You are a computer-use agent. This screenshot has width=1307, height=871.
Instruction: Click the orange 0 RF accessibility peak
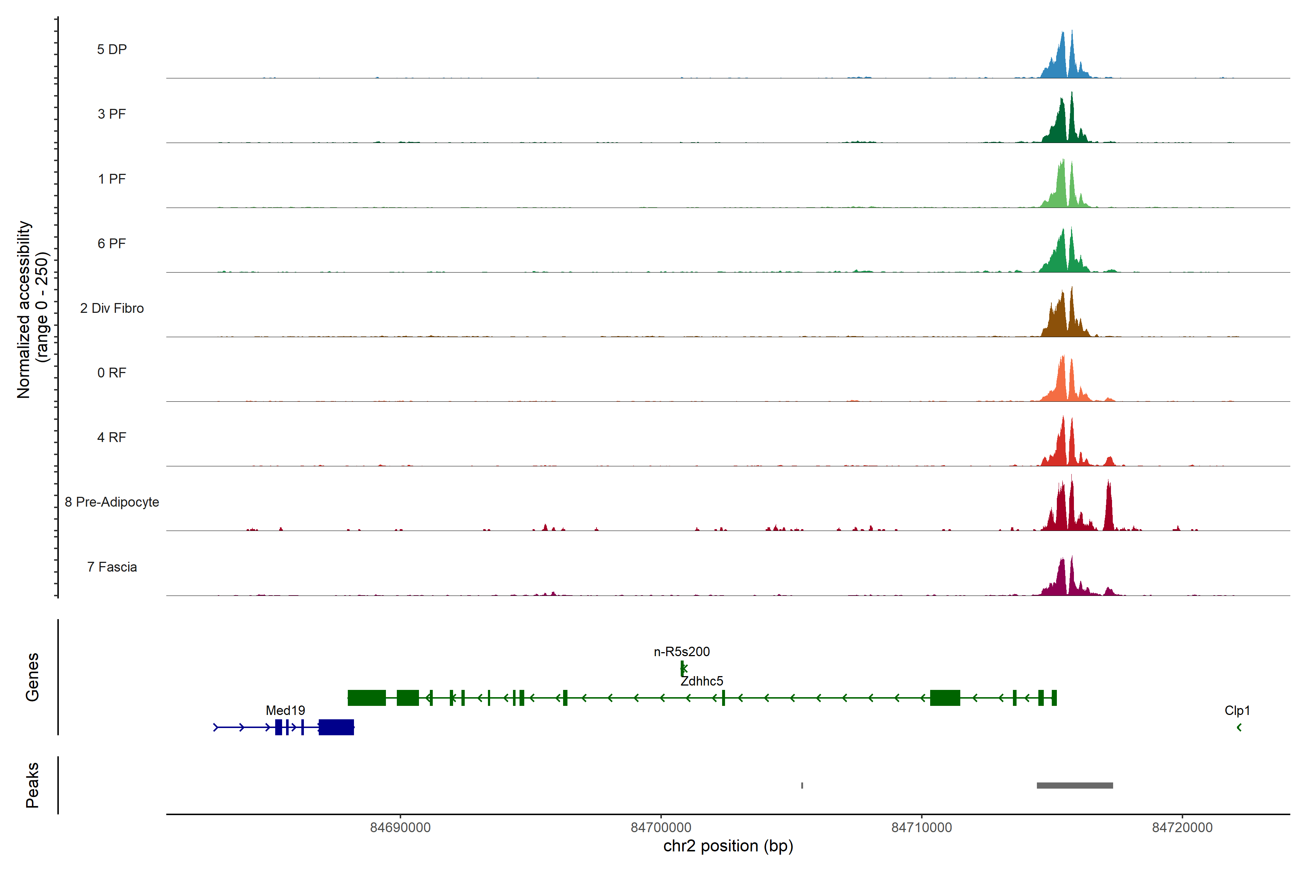(1063, 383)
